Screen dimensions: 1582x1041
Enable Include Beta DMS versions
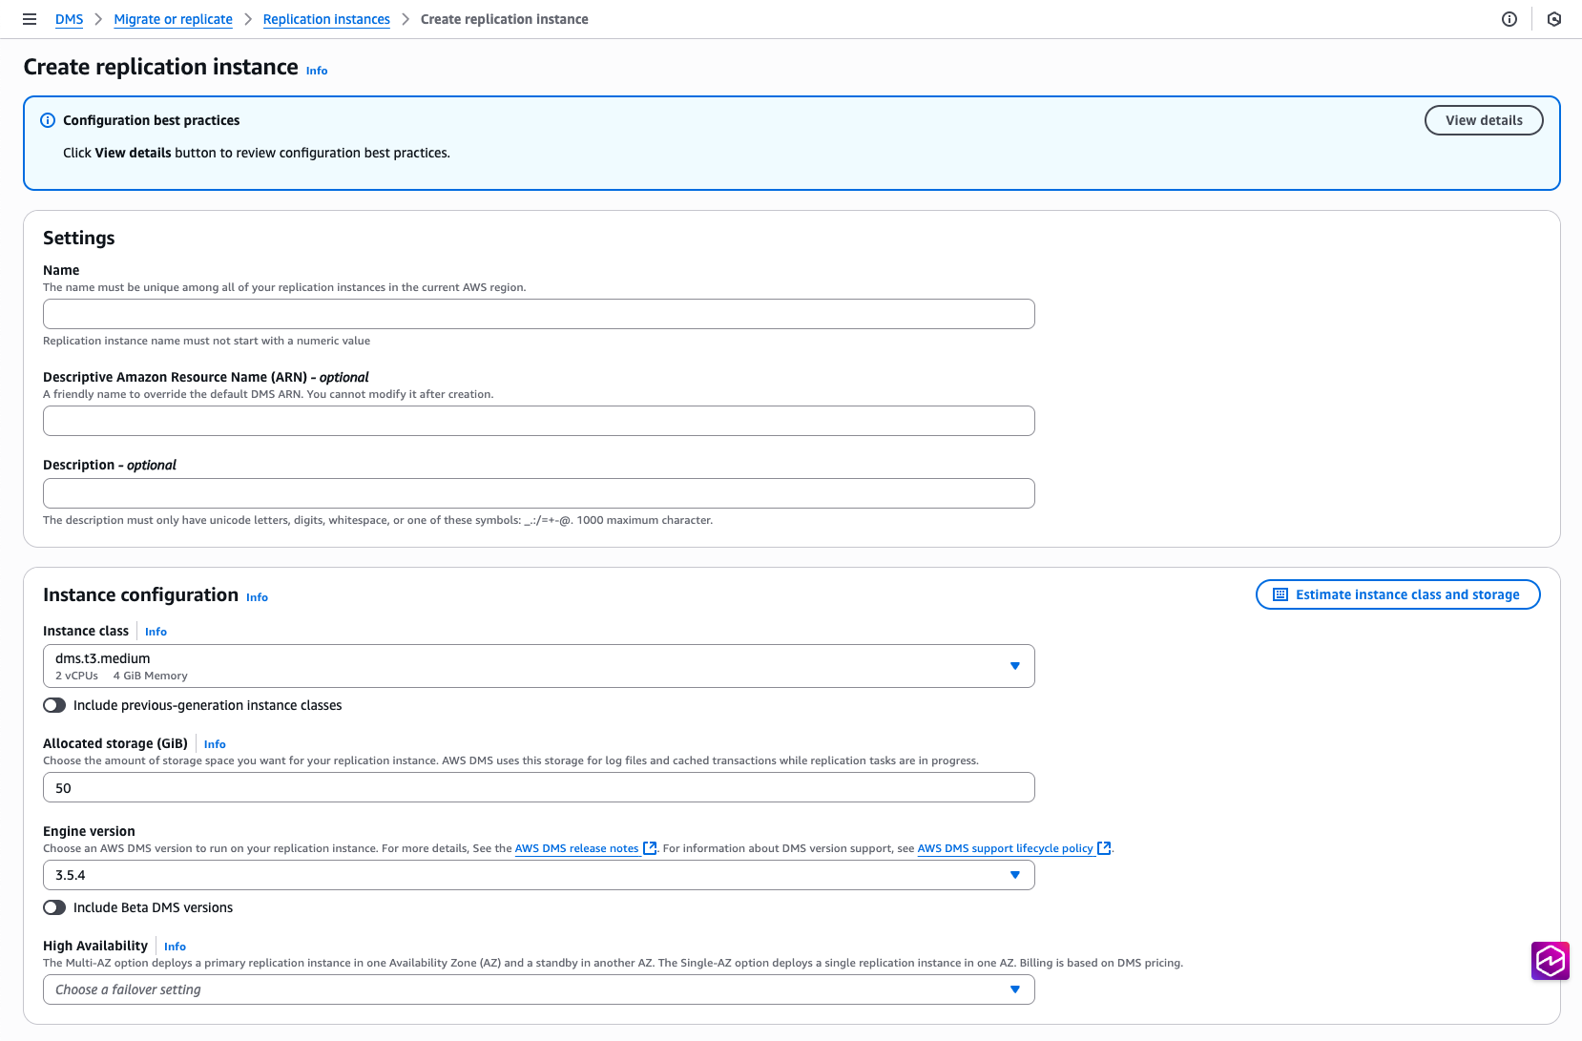click(54, 907)
